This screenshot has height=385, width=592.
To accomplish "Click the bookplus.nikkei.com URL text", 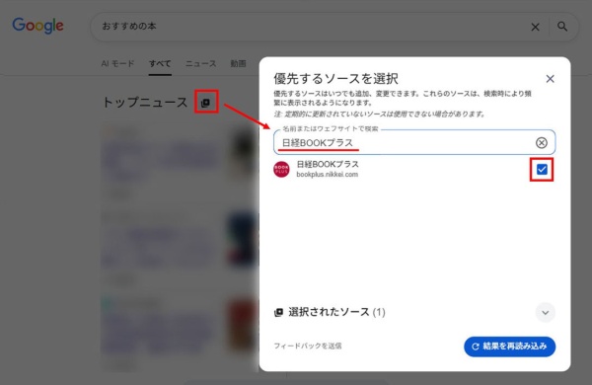I will click(x=328, y=175).
